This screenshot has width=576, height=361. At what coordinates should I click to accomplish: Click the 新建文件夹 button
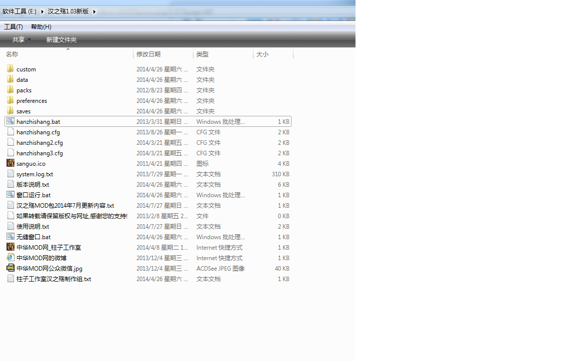(61, 40)
